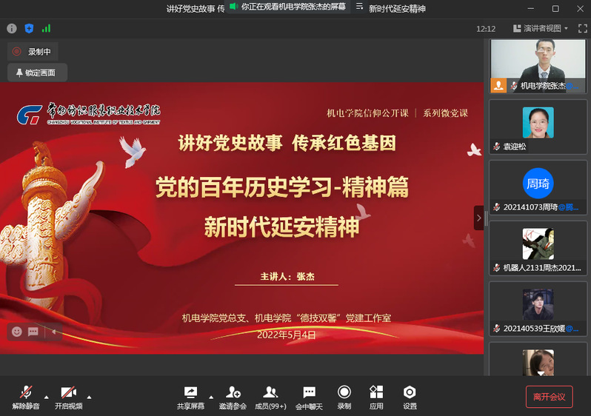Open the 邀请参会 invite icon
Viewport: 591px width, 416px height.
(233, 397)
